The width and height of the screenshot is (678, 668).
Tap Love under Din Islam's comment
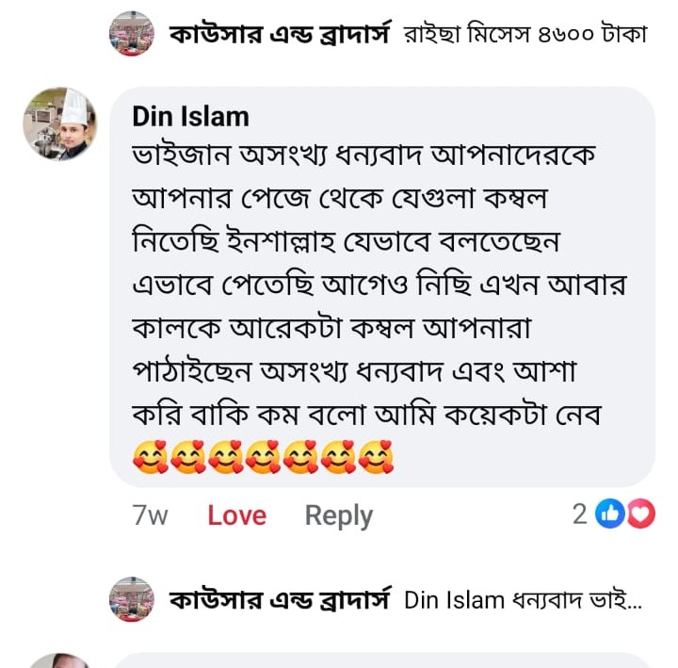(x=236, y=515)
